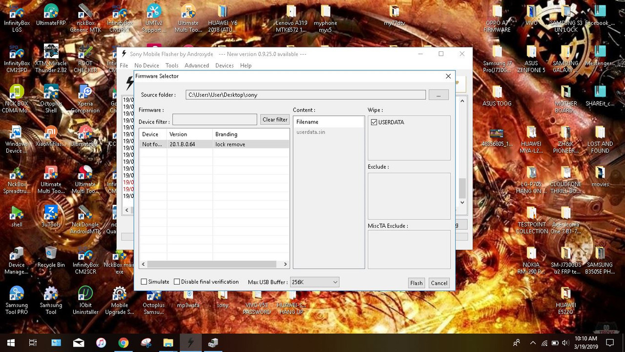
Task: Select the 3uTools desktop icon
Action: tap(51, 216)
